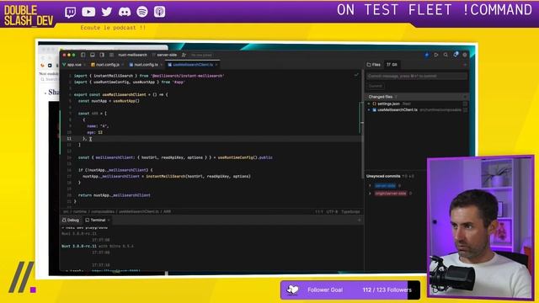The height and width of the screenshot is (303, 539).
Task: Click the "Unsynced commits" heading
Action: click(x=383, y=176)
